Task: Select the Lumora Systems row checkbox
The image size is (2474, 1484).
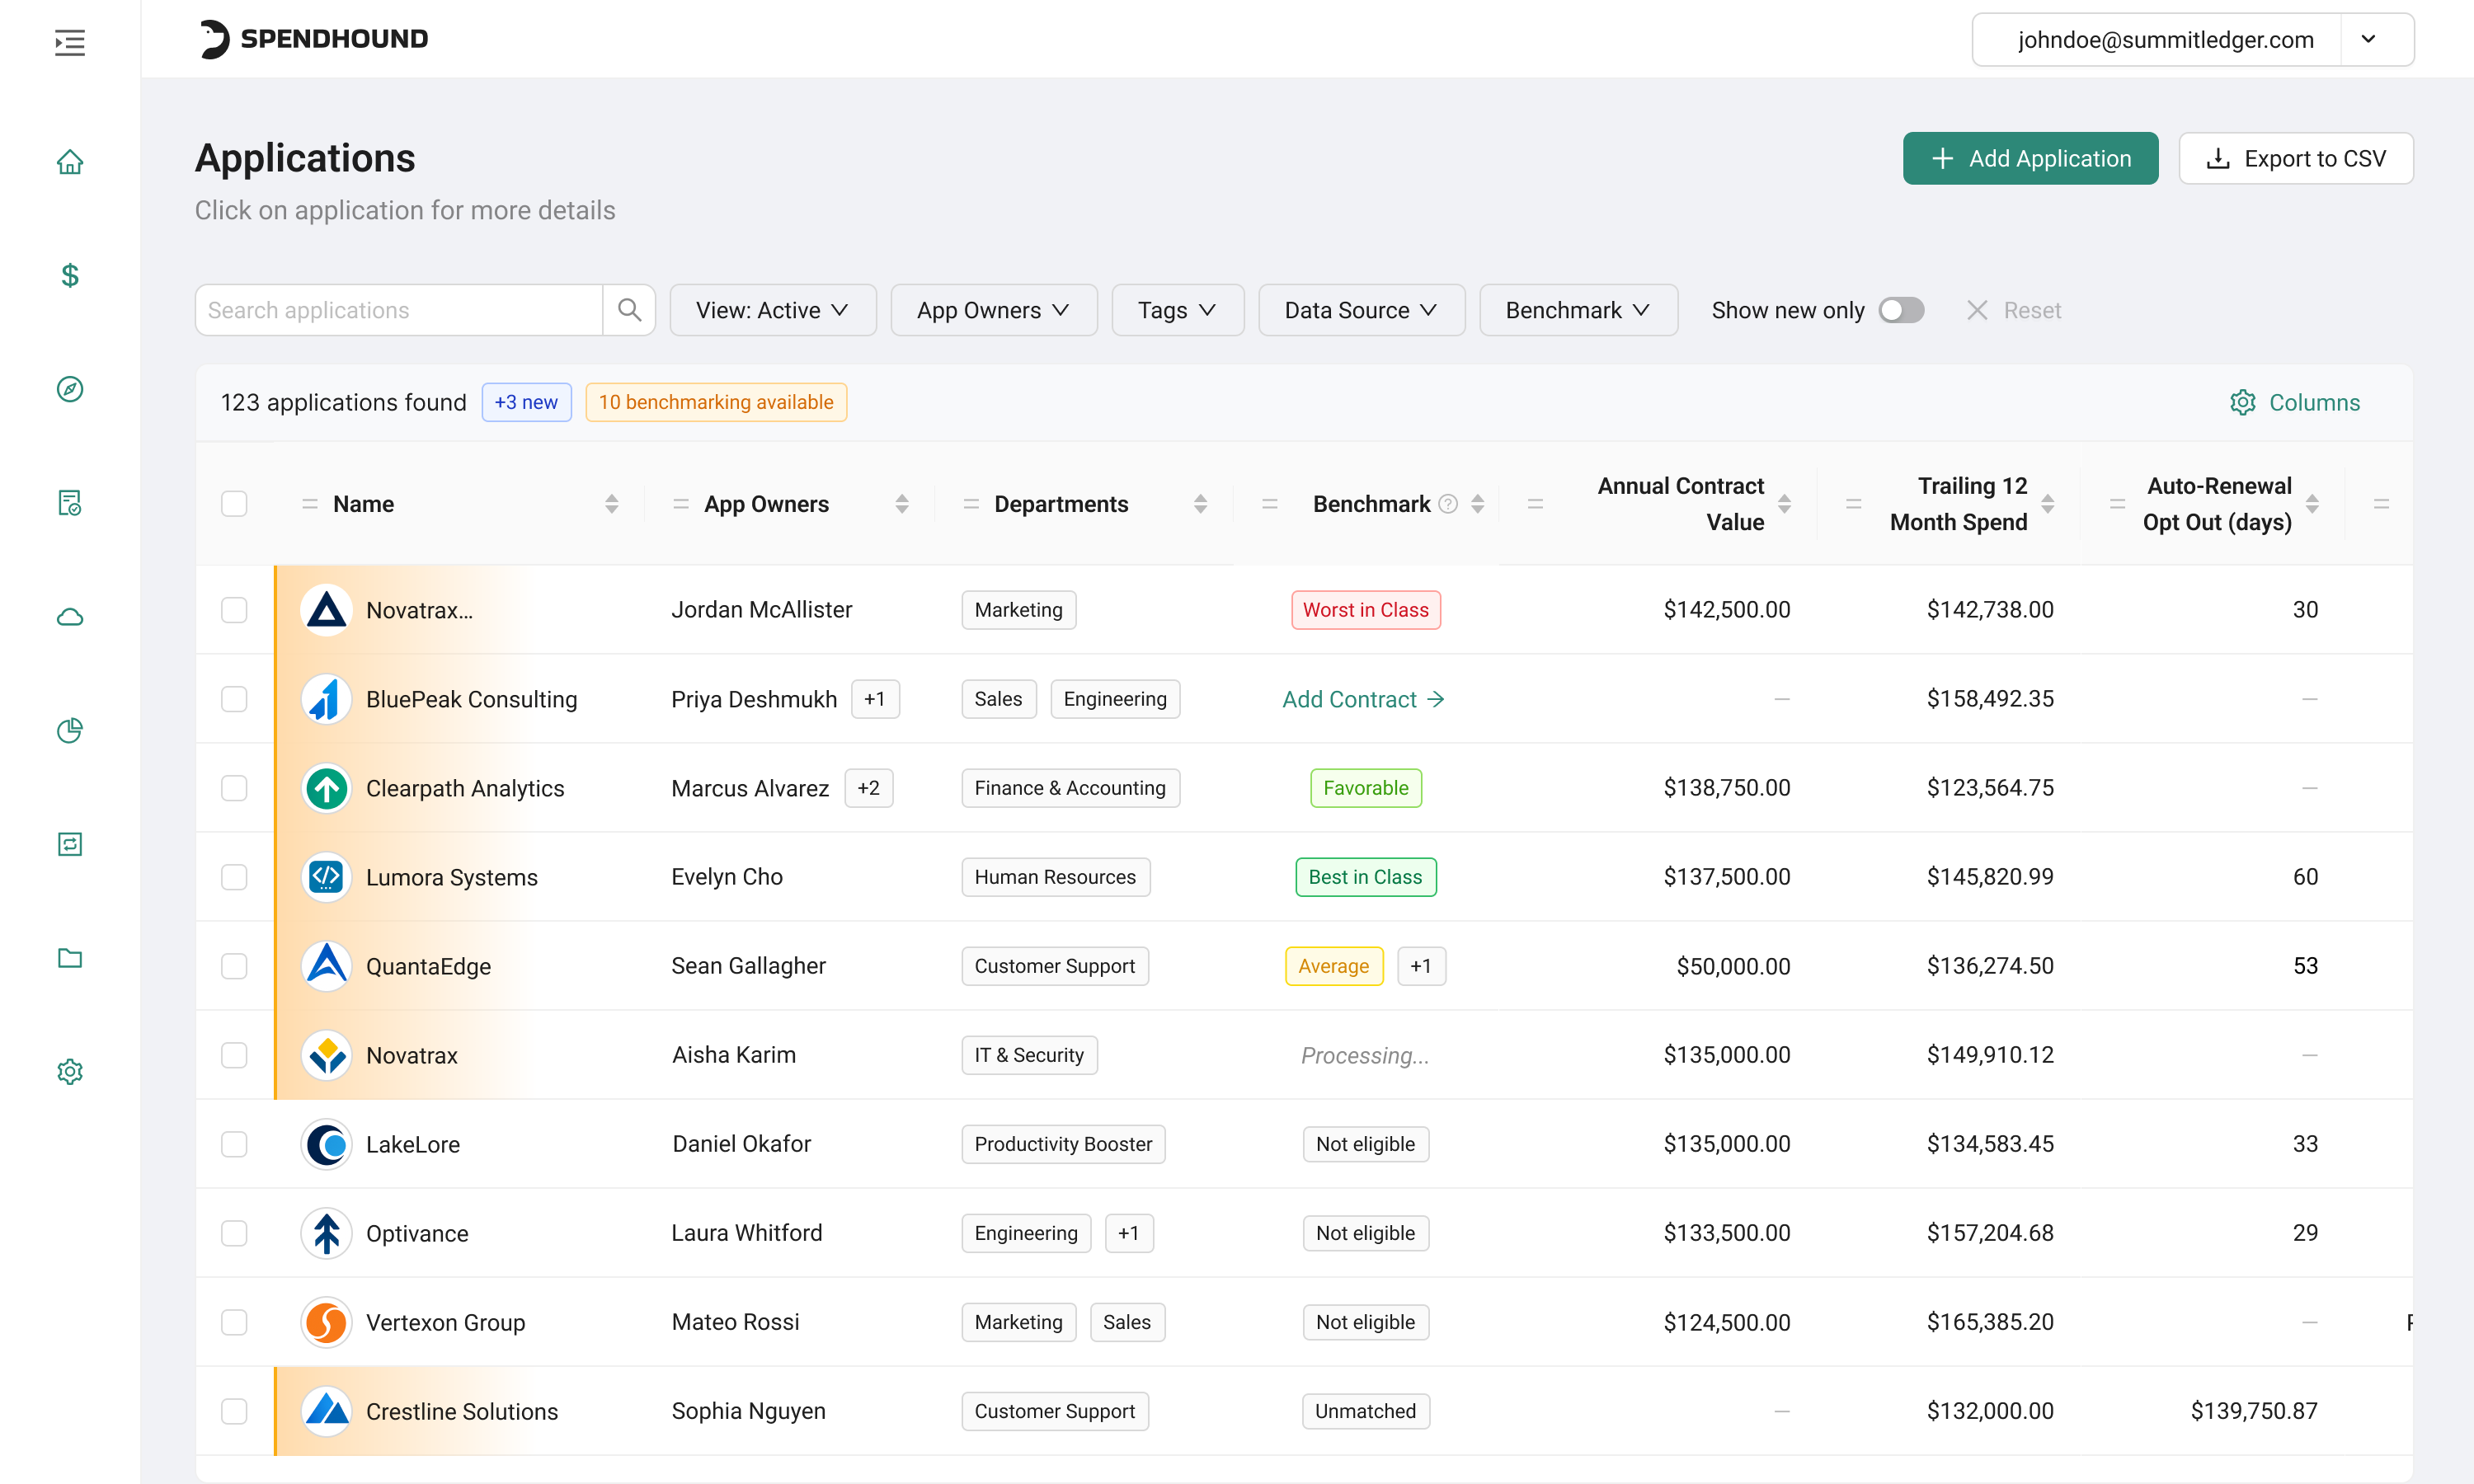Action: click(234, 877)
